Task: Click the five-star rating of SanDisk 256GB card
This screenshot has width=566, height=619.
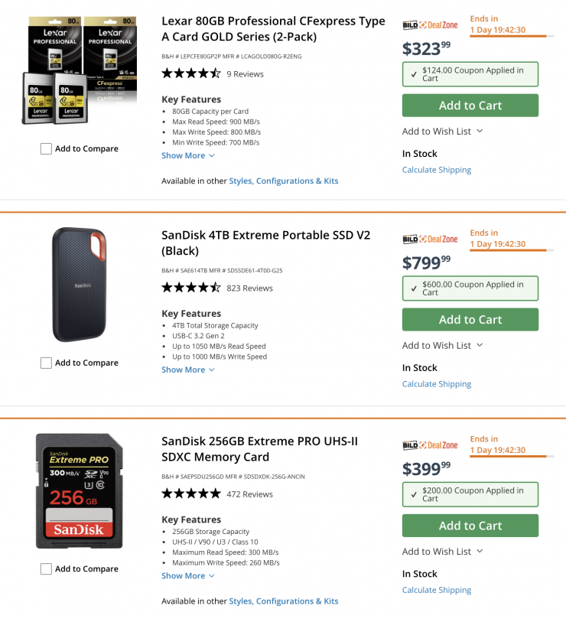Action: pos(191,494)
